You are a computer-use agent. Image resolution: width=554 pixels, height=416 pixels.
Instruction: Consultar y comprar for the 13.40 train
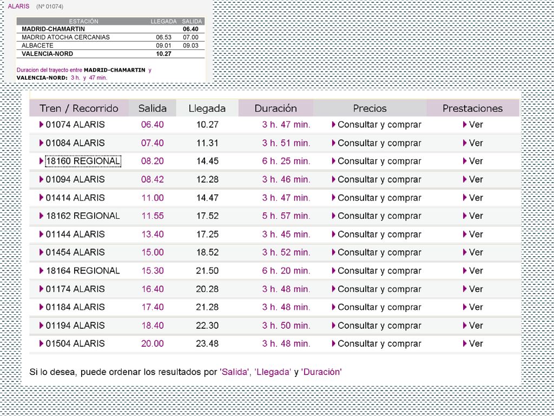pos(379,234)
